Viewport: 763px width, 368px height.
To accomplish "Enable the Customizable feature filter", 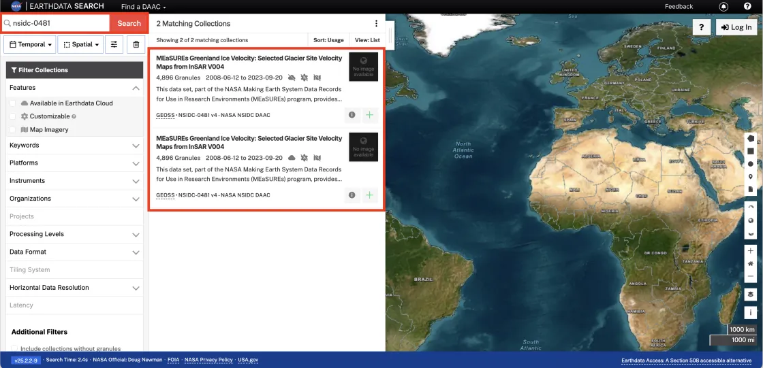I will (12, 116).
